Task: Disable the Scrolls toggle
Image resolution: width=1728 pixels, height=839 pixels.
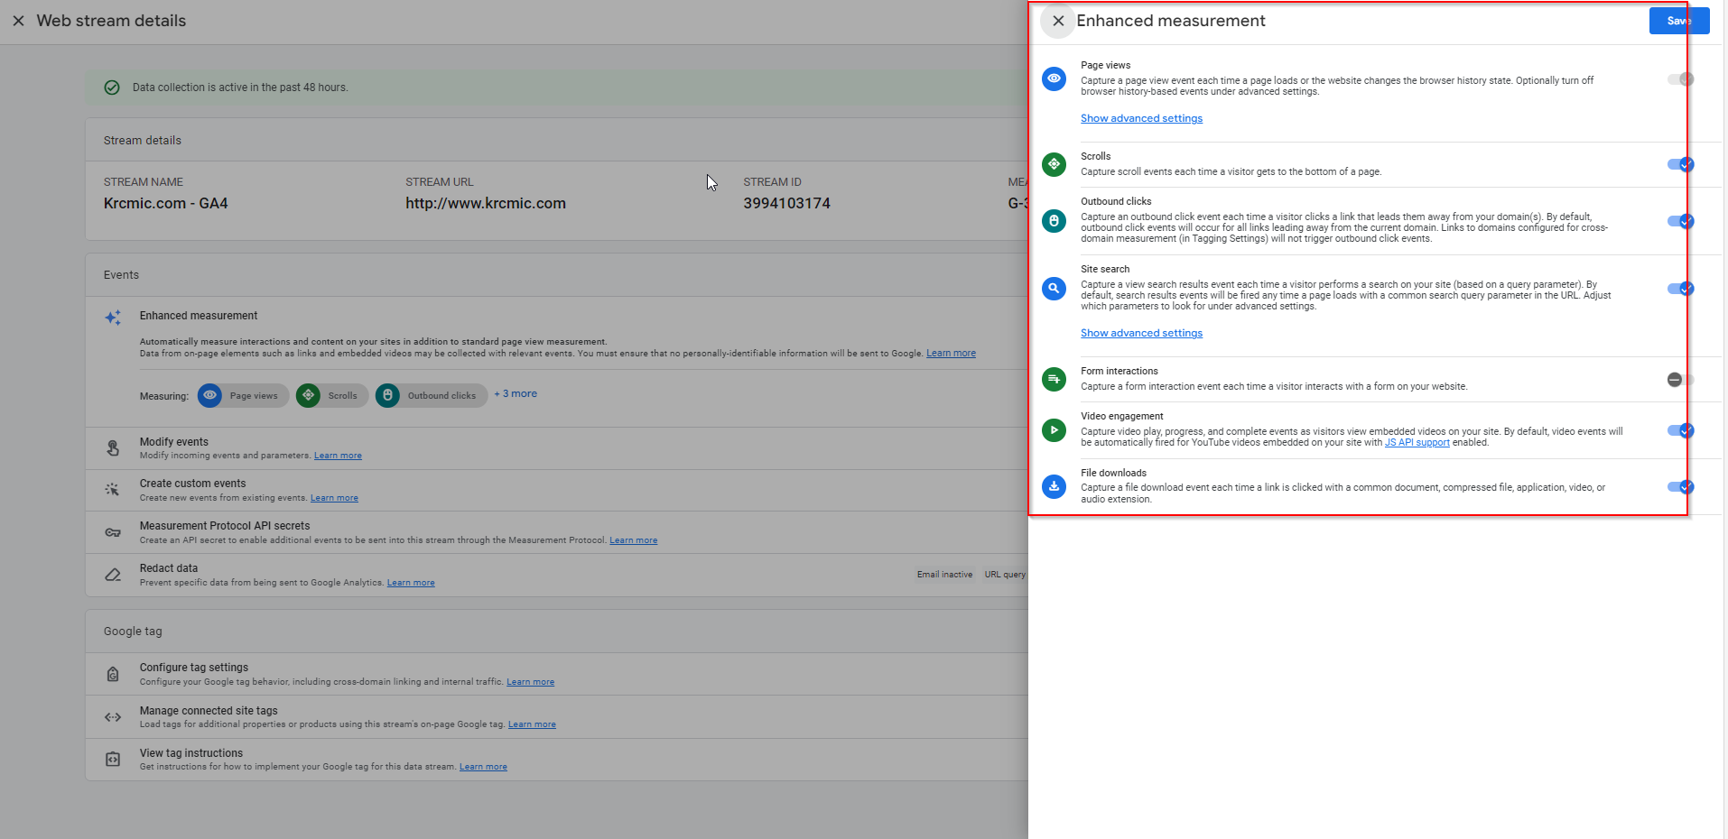Action: point(1680,164)
